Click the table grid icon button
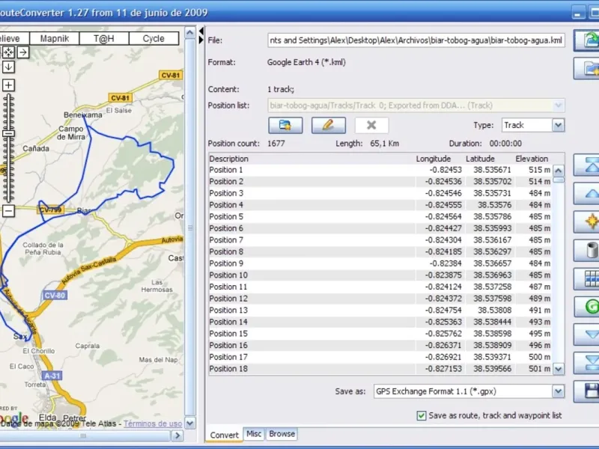Image resolution: width=599 pixels, height=449 pixels. pyautogui.click(x=587, y=278)
